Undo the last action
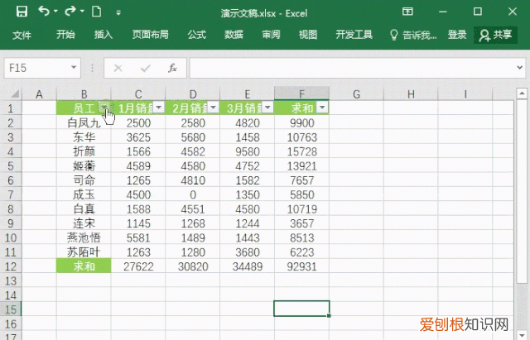This screenshot has width=530, height=340. point(44,12)
